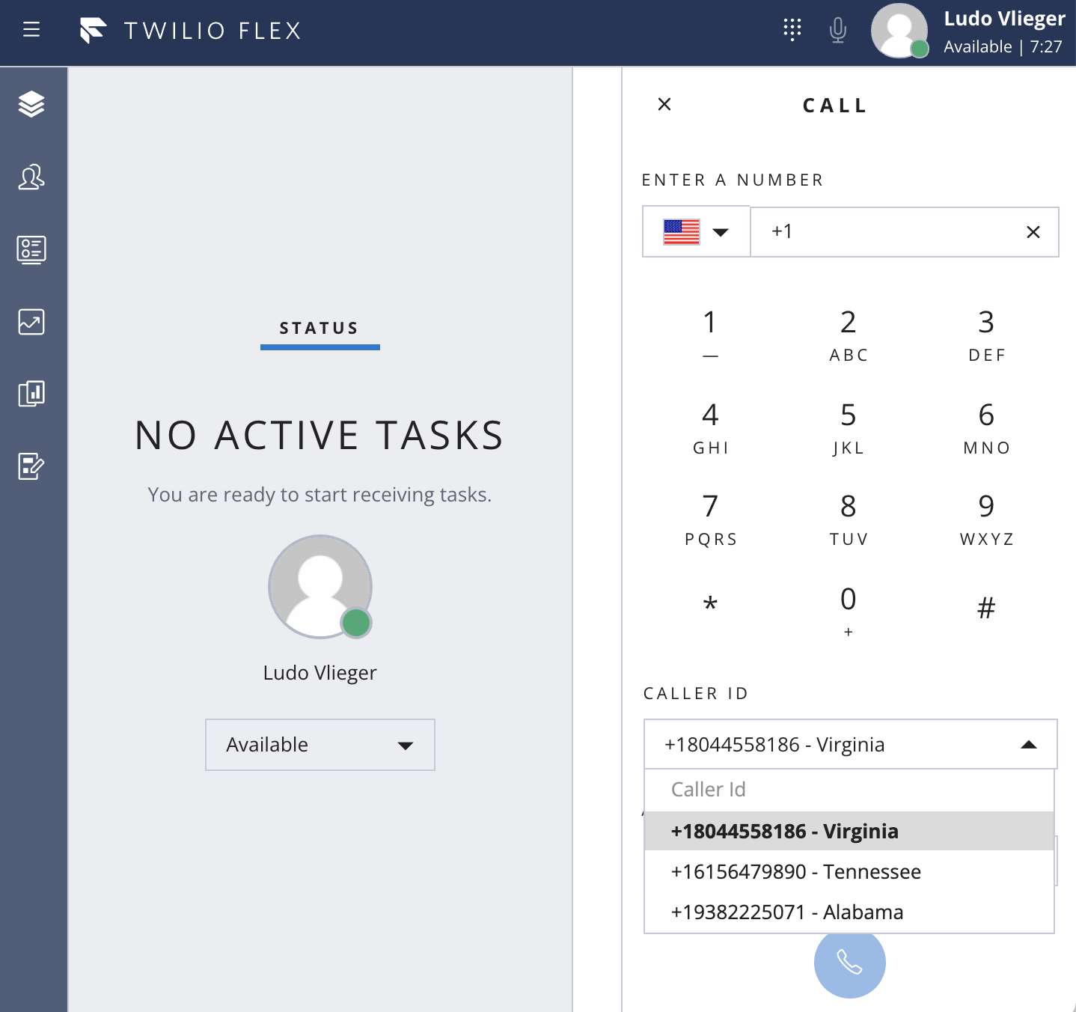The width and height of the screenshot is (1076, 1012).
Task: Click the Ludo Vlieger name in header
Action: coord(1004,19)
